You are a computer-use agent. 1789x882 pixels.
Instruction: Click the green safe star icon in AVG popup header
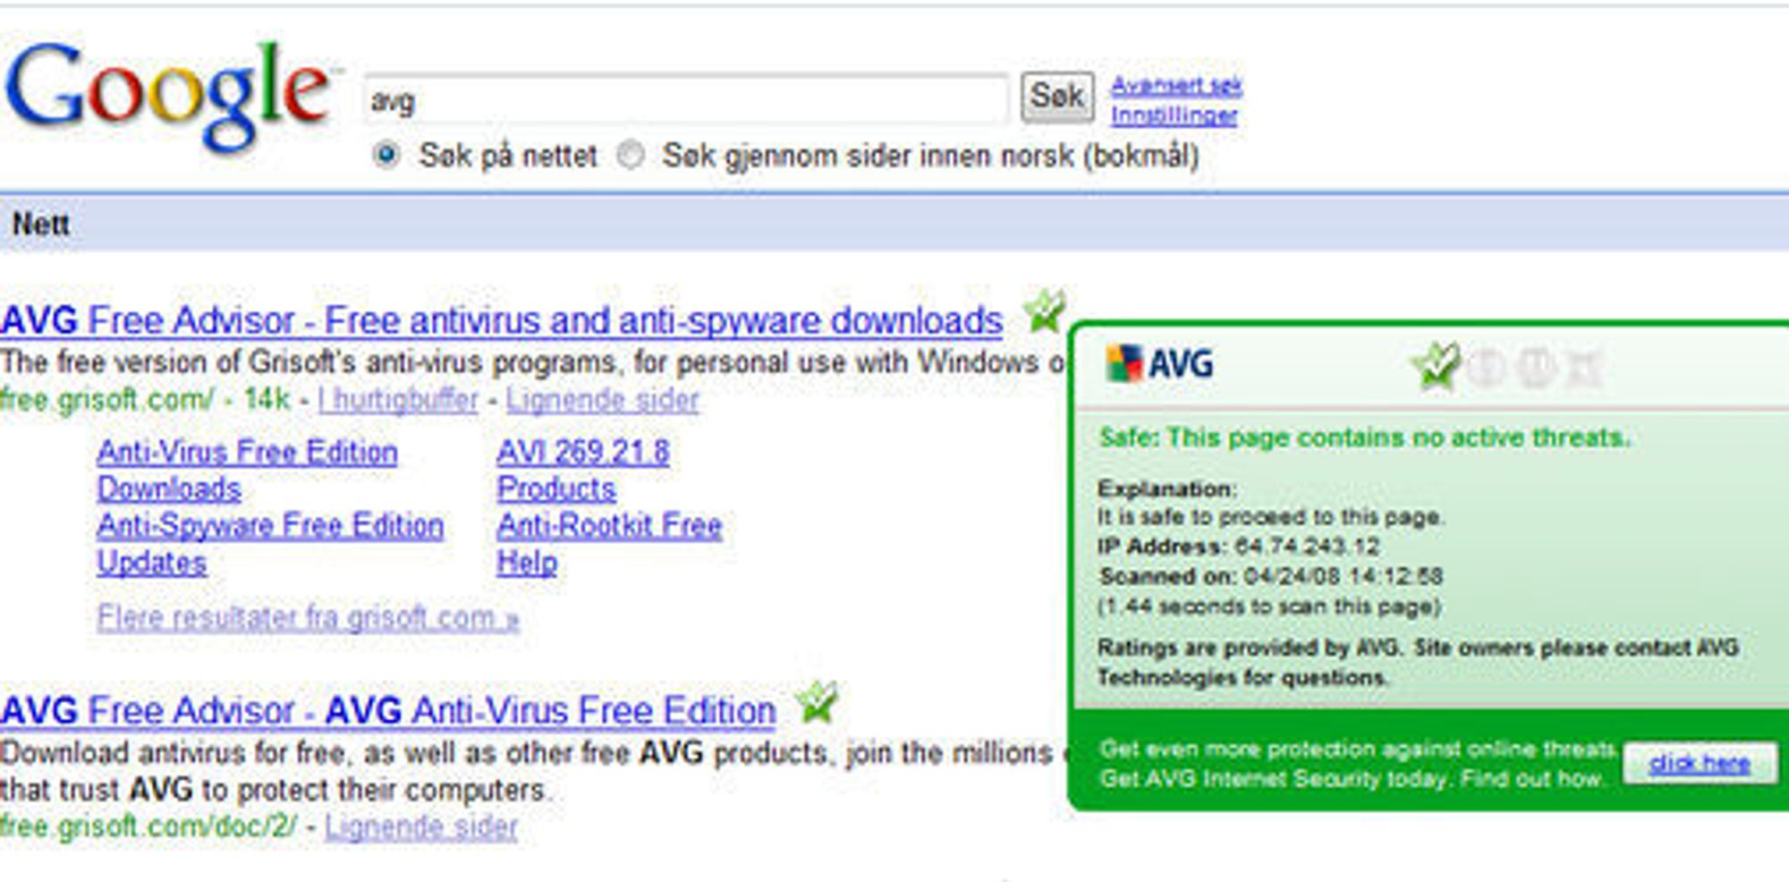[1436, 366]
